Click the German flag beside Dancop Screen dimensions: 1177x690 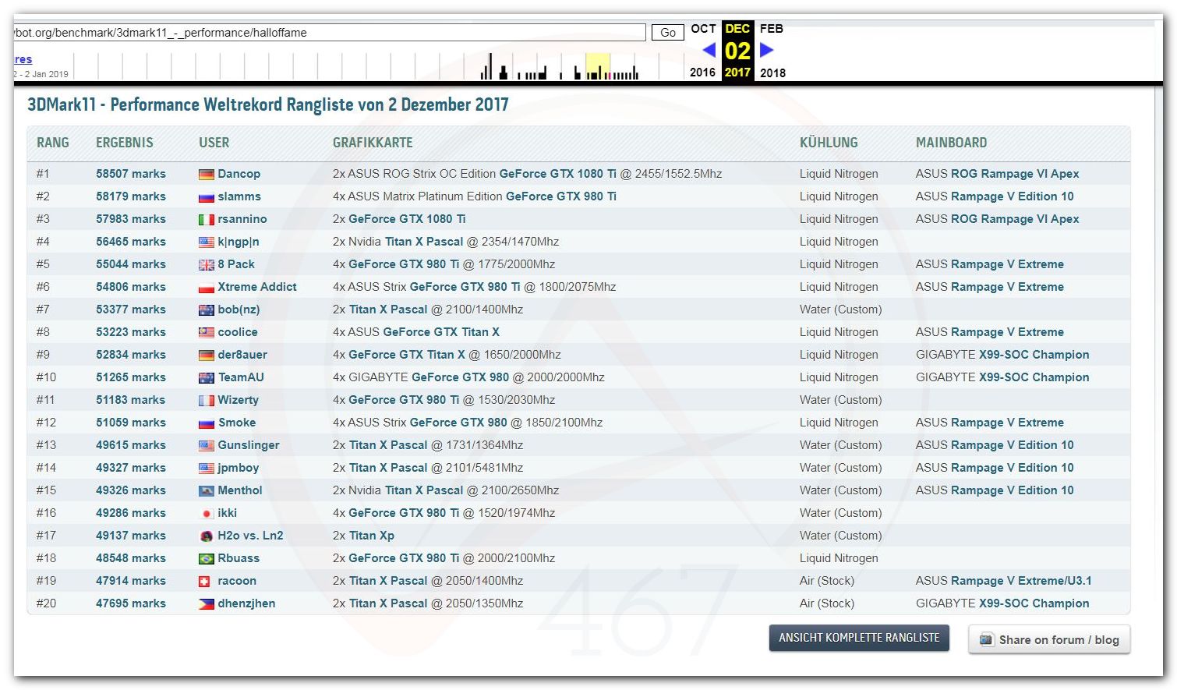point(206,175)
